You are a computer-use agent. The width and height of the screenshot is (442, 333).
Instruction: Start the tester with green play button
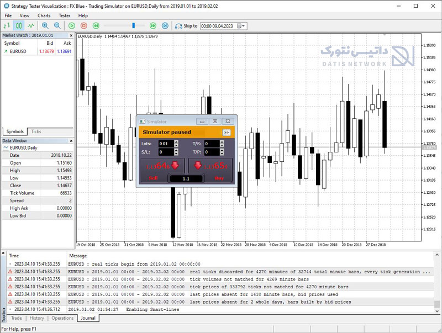pyautogui.click(x=72, y=26)
